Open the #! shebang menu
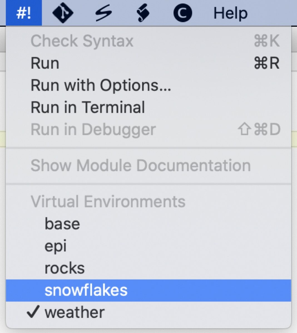Viewport: 297px width, 333px height. click(x=24, y=13)
